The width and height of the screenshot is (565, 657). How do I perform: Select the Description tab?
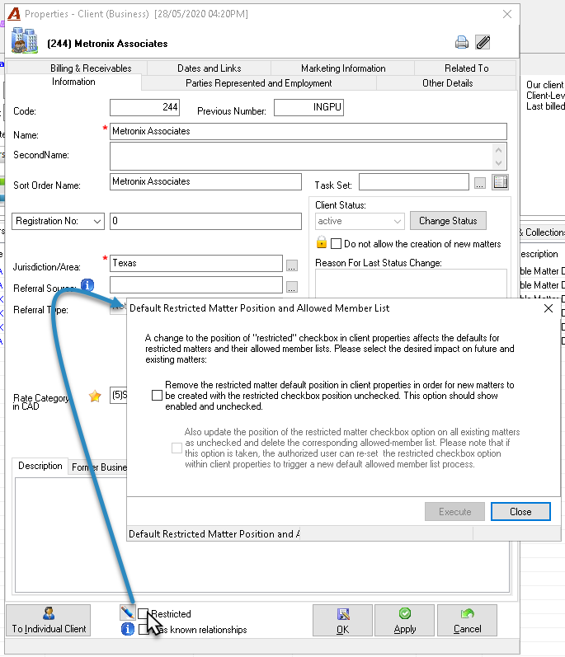[x=40, y=466]
